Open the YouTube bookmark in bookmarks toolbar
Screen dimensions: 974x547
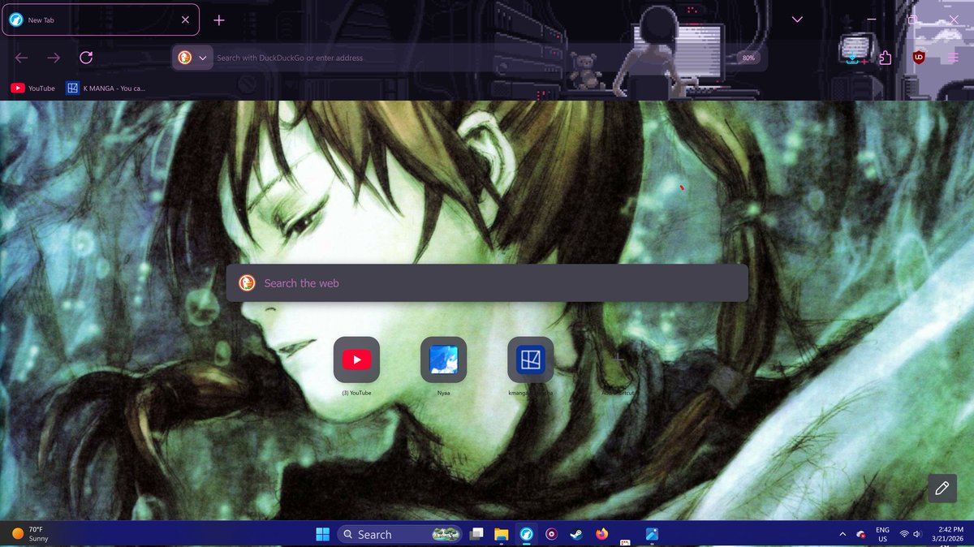tap(33, 88)
